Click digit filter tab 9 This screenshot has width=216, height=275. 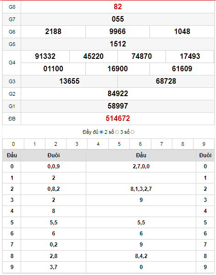point(204,144)
